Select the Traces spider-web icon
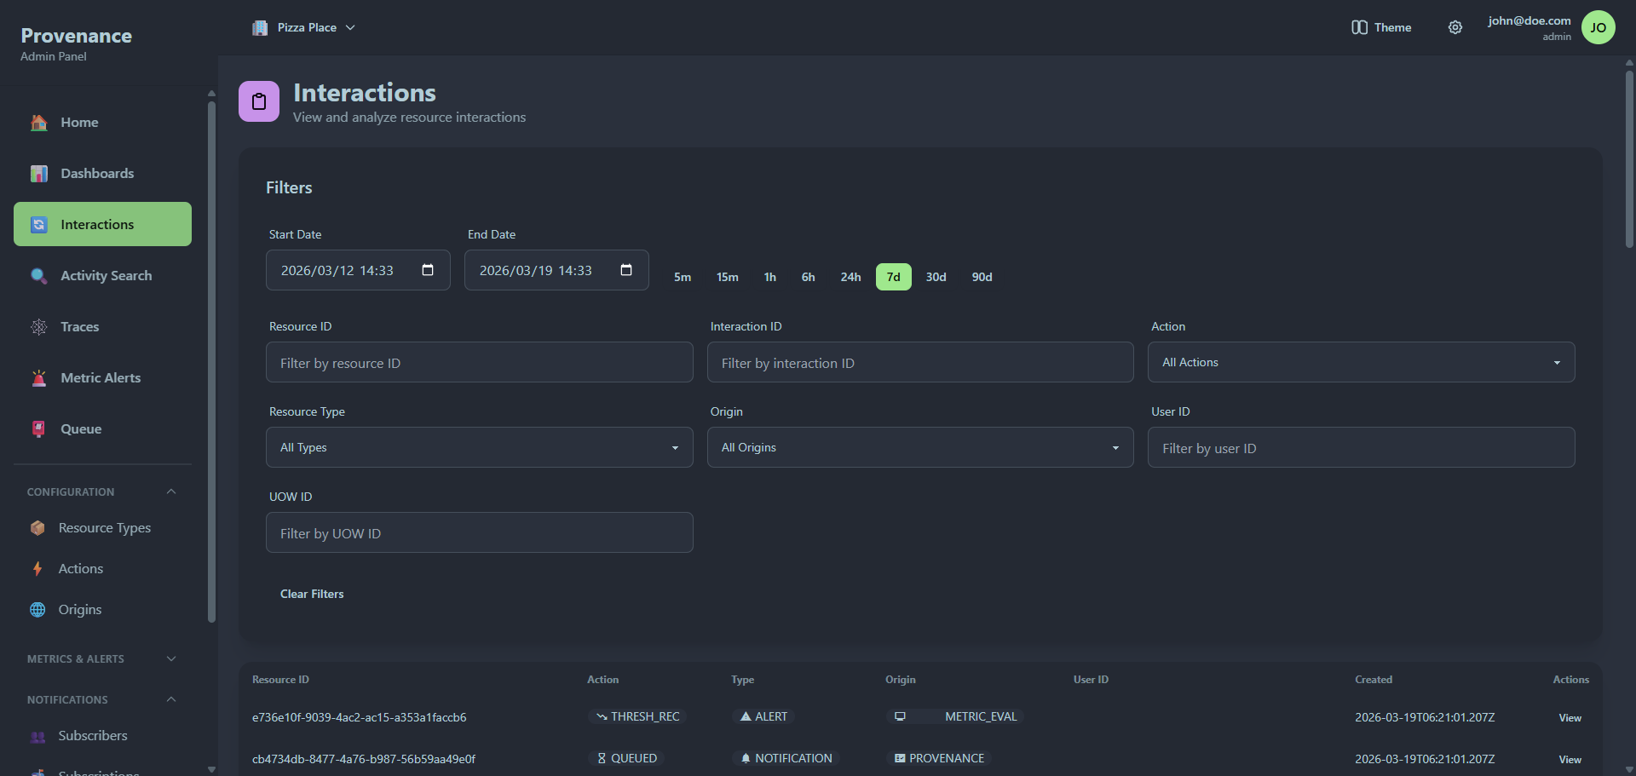Image resolution: width=1636 pixels, height=776 pixels. pyautogui.click(x=38, y=326)
